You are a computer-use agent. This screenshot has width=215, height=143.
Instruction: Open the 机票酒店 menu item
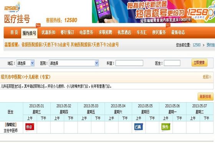tap(124, 32)
